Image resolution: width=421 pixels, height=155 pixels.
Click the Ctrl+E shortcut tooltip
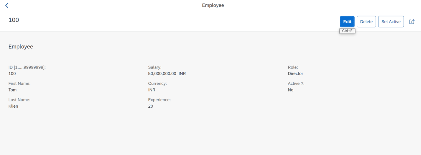[x=347, y=31]
